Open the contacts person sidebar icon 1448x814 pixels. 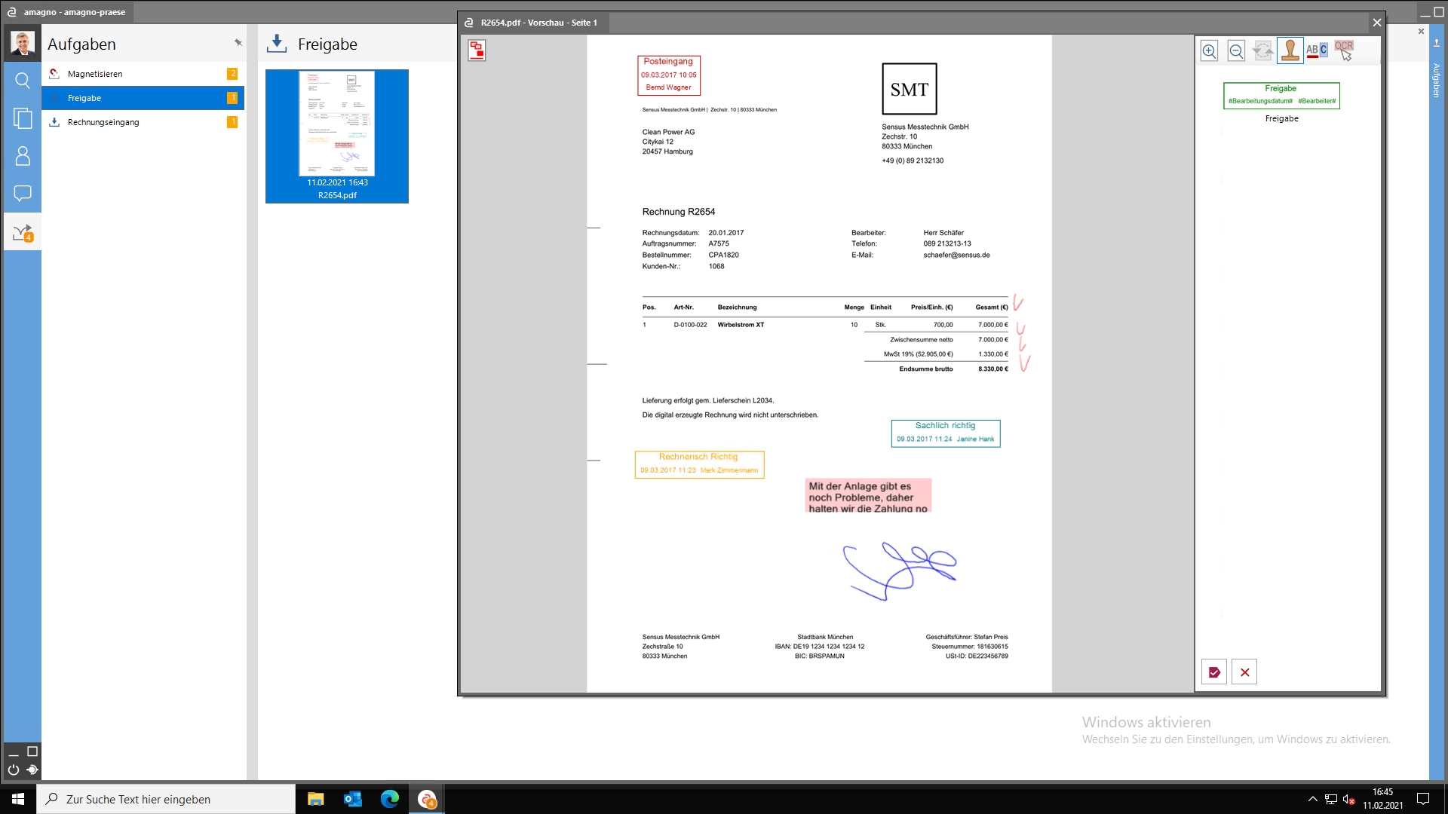tap(23, 156)
